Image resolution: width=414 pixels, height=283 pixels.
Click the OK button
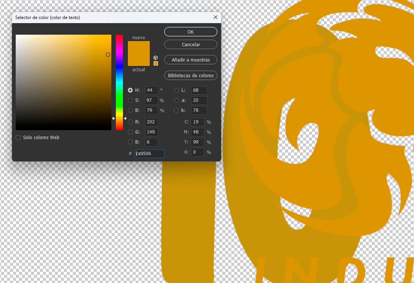[x=191, y=32]
